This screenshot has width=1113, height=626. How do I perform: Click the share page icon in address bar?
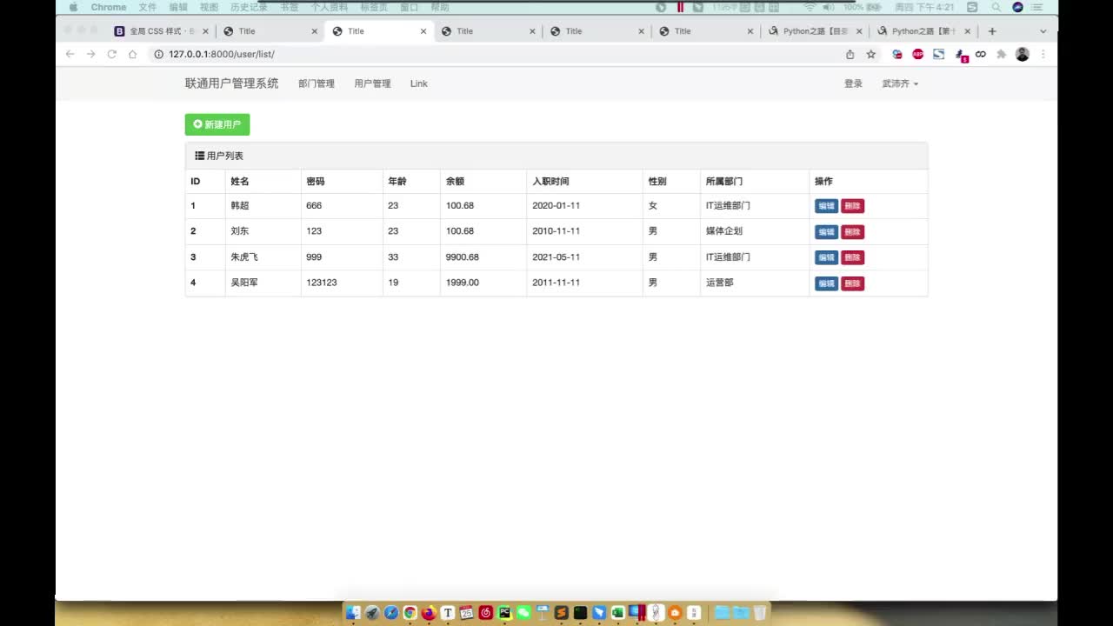(x=850, y=54)
